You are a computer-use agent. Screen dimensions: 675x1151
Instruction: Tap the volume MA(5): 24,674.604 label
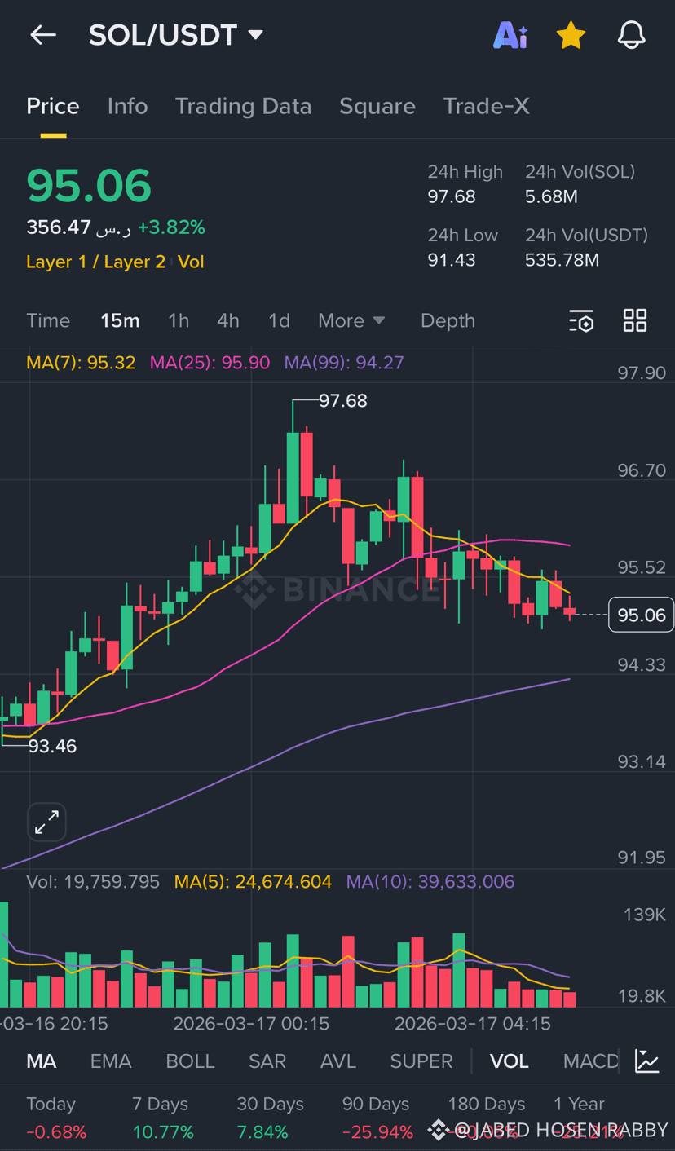253,881
